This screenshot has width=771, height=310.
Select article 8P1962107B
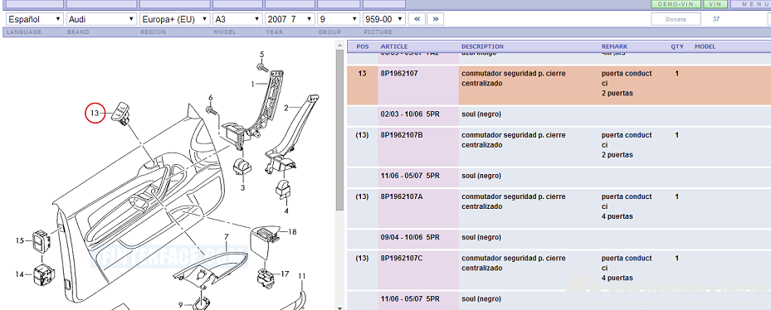(401, 135)
